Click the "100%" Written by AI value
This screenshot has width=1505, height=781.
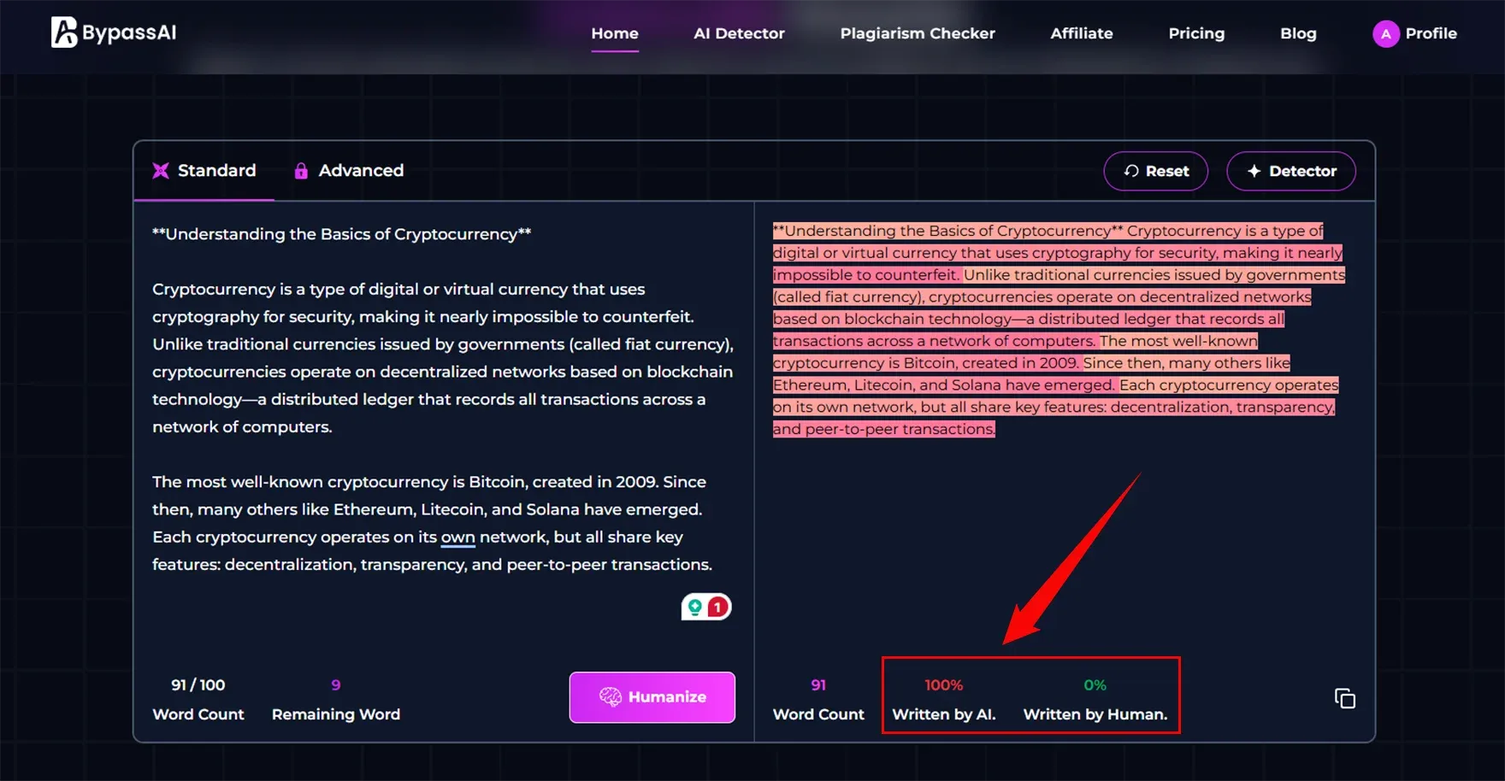[943, 685]
